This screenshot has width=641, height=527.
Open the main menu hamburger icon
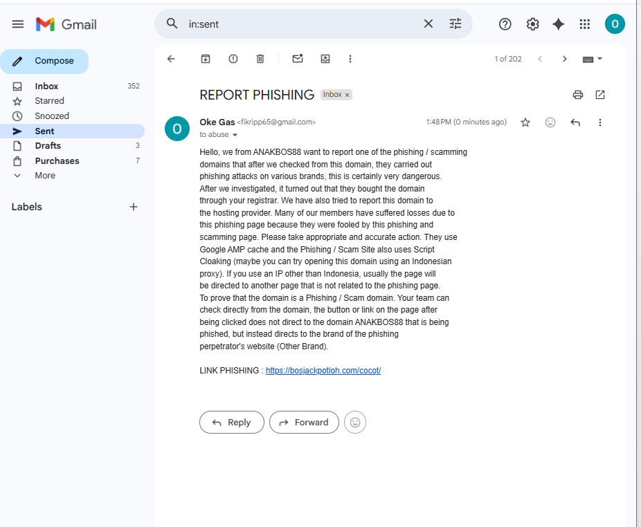pyautogui.click(x=17, y=24)
